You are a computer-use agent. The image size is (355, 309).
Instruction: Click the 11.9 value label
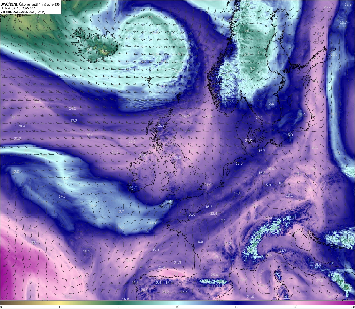click(x=44, y=202)
